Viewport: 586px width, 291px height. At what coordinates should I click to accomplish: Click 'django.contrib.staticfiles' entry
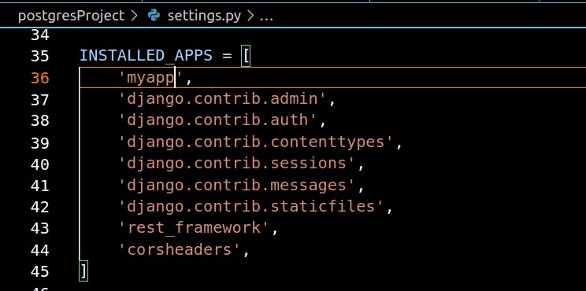[251, 206]
